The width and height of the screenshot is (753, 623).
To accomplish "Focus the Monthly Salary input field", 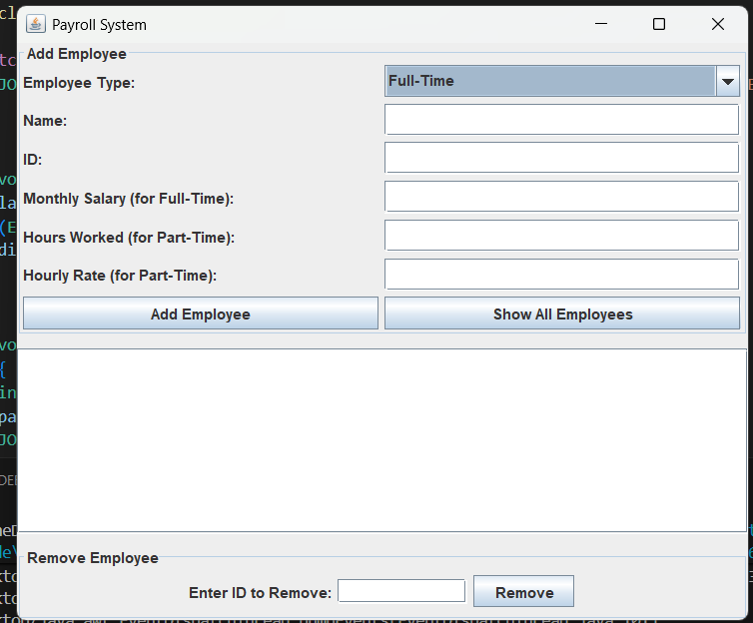I will pyautogui.click(x=561, y=197).
